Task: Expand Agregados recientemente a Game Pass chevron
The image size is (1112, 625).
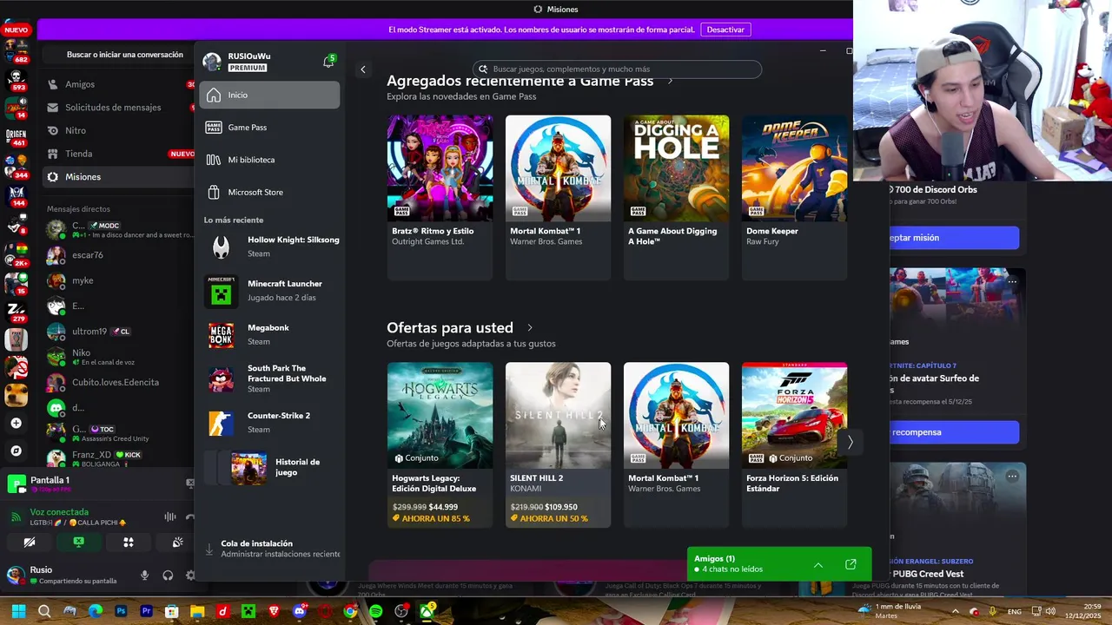Action: (x=670, y=81)
